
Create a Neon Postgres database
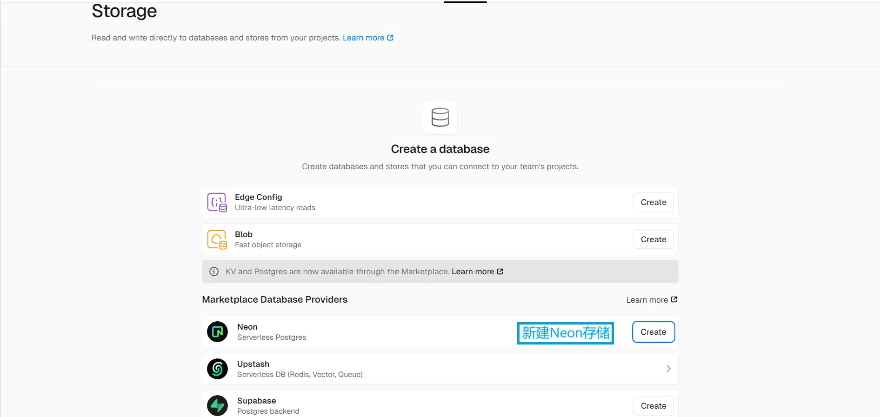coord(653,332)
